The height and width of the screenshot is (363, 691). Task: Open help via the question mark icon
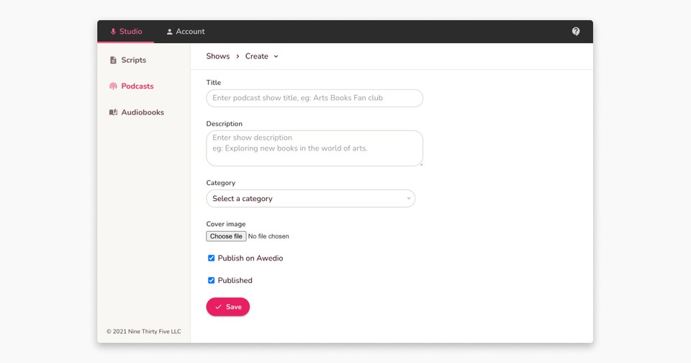click(x=576, y=32)
